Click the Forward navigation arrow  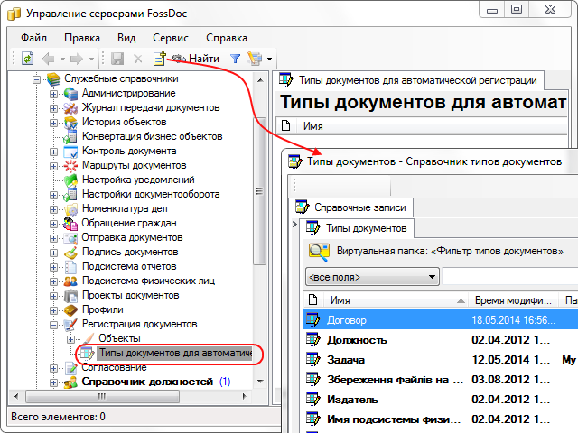[77, 59]
